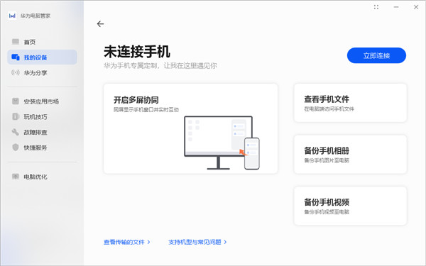Image resolution: width=426 pixels, height=266 pixels.
Task: Close the PC Manager window
Action: pyautogui.click(x=416, y=7)
